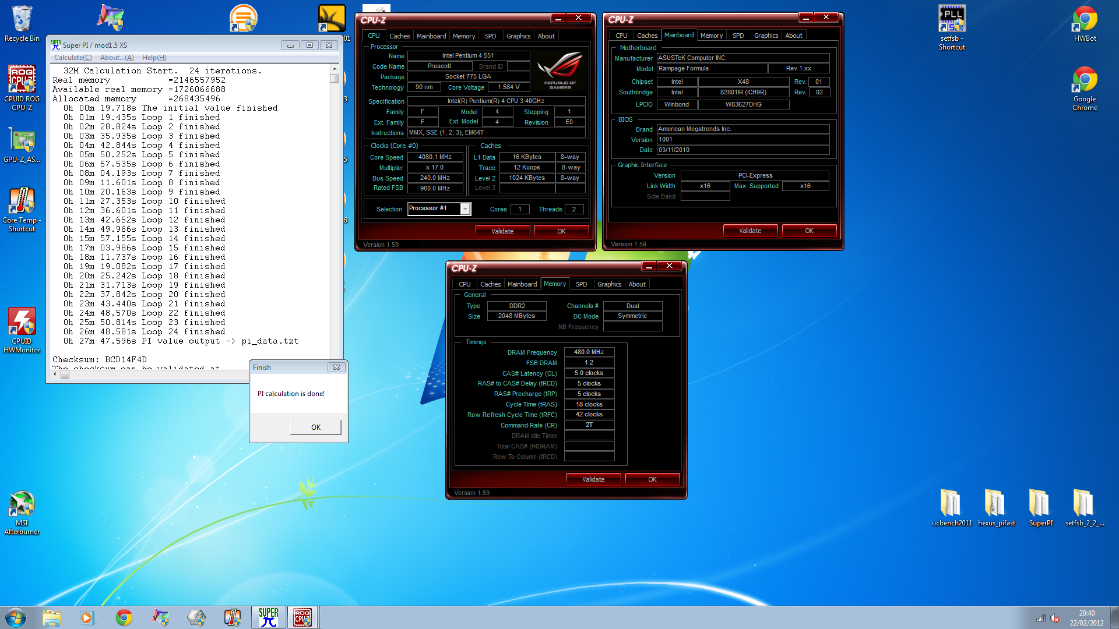Open About tab in the CPU-Z Mainboard window
Viewport: 1119px width, 629px height.
pyautogui.click(x=793, y=36)
